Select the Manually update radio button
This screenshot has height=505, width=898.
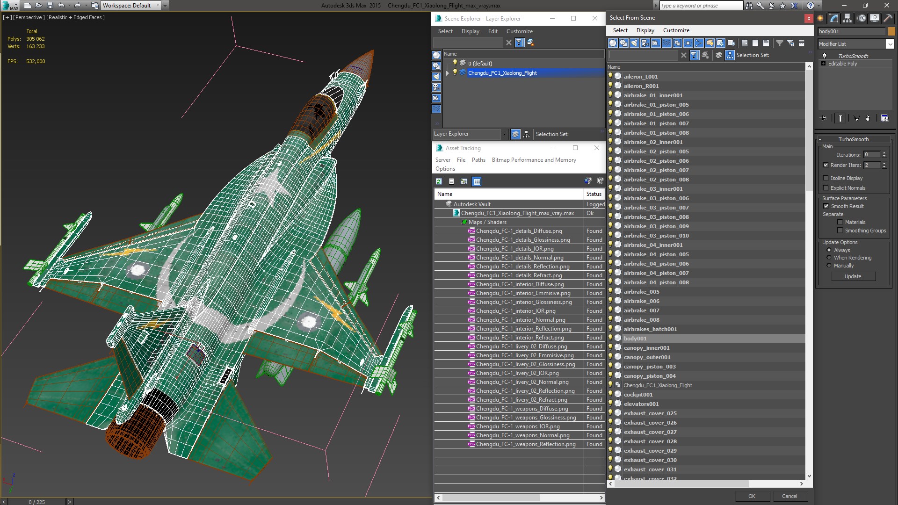pyautogui.click(x=829, y=266)
